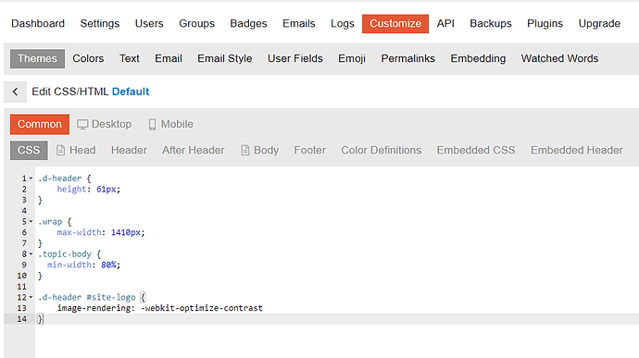Switch to the Embedding sub-tab
The height and width of the screenshot is (358, 639).
[x=478, y=58]
